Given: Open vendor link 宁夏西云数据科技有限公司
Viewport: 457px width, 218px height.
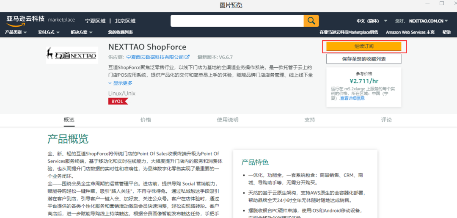Looking at the screenshot, I should click(x=155, y=57).
